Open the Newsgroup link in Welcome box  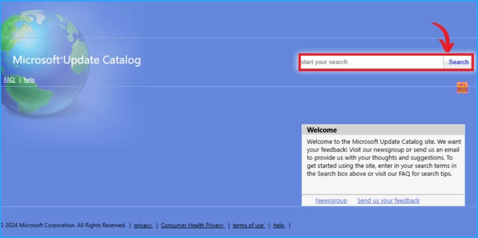331,201
